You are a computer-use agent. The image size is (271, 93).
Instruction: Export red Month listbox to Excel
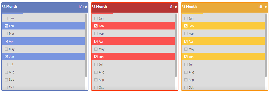pos(170,6)
